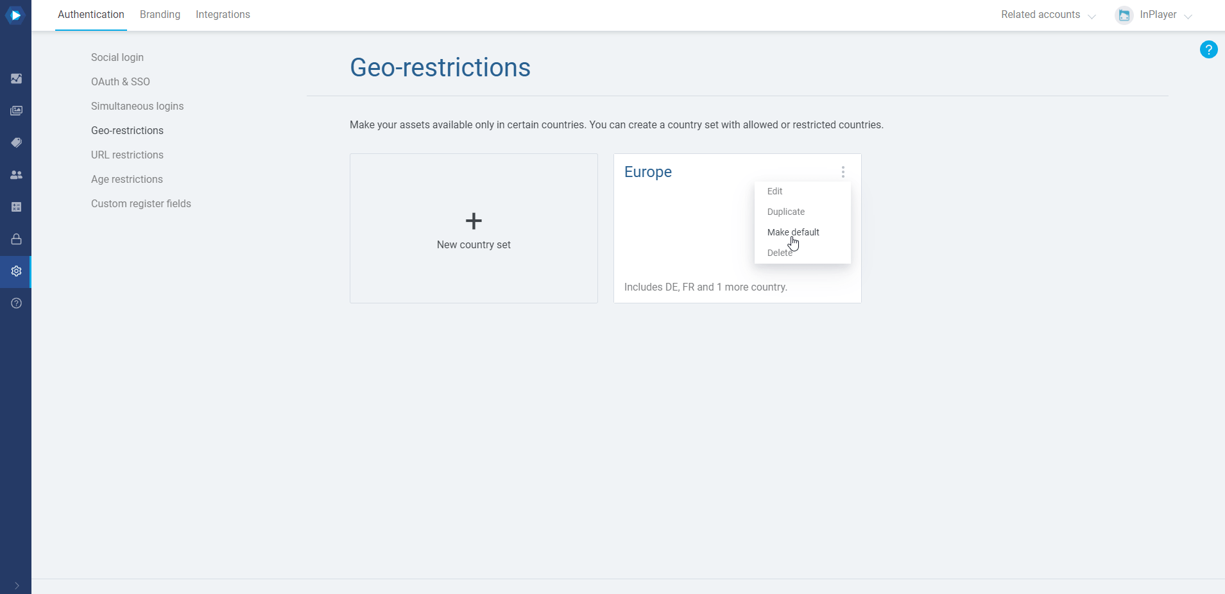
Task: Click the InPlayer play logo at top left
Action: coord(15,15)
